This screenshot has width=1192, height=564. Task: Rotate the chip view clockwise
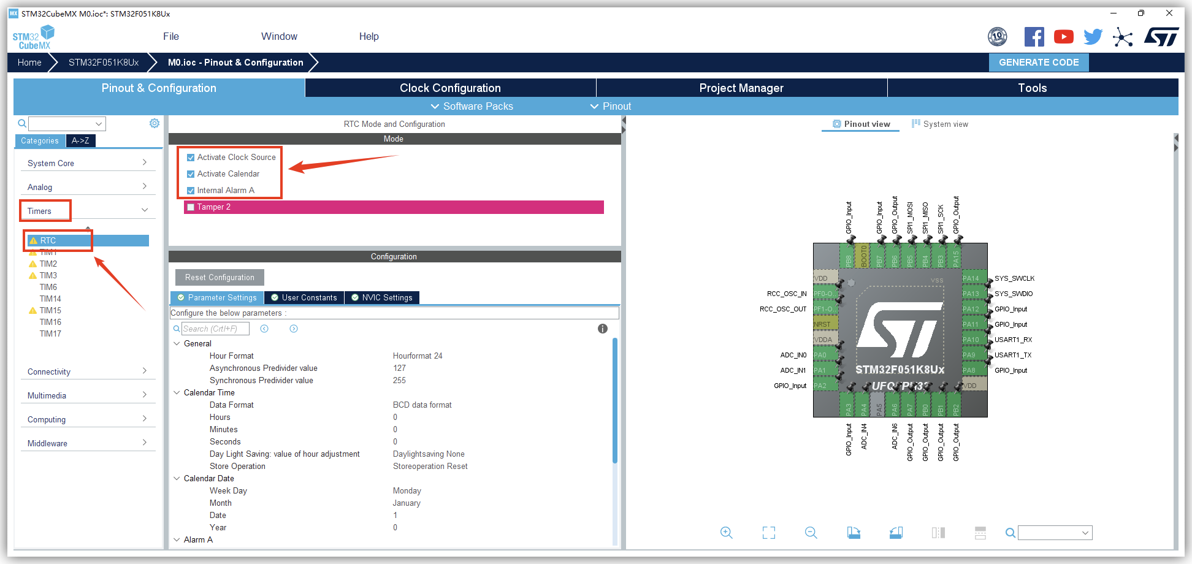pos(854,533)
